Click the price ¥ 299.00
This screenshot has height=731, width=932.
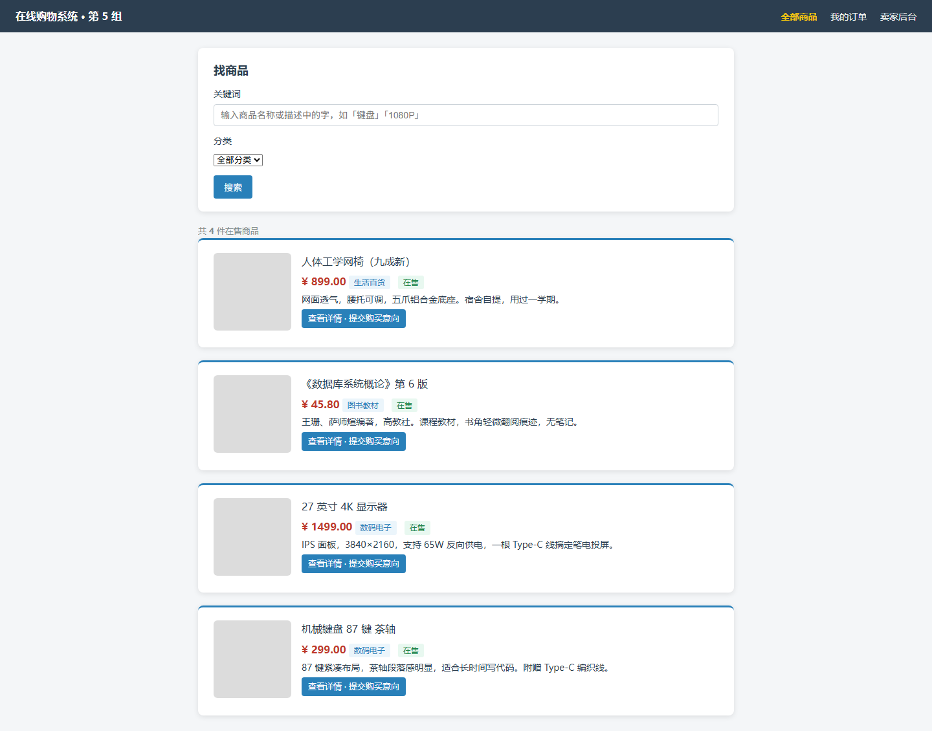[324, 650]
